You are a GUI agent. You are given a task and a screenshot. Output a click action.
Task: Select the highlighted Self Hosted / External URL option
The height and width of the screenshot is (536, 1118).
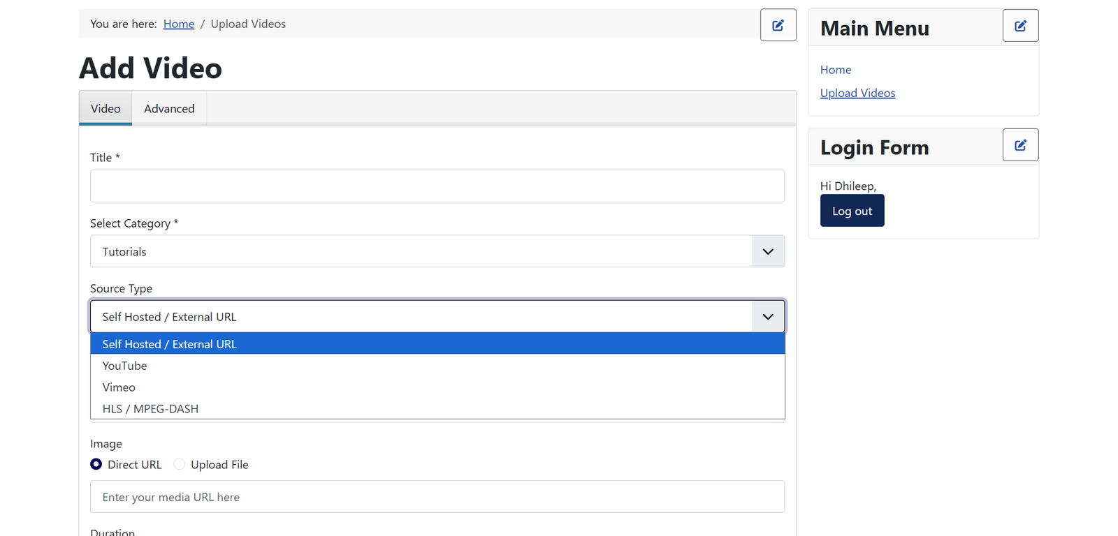click(x=437, y=344)
